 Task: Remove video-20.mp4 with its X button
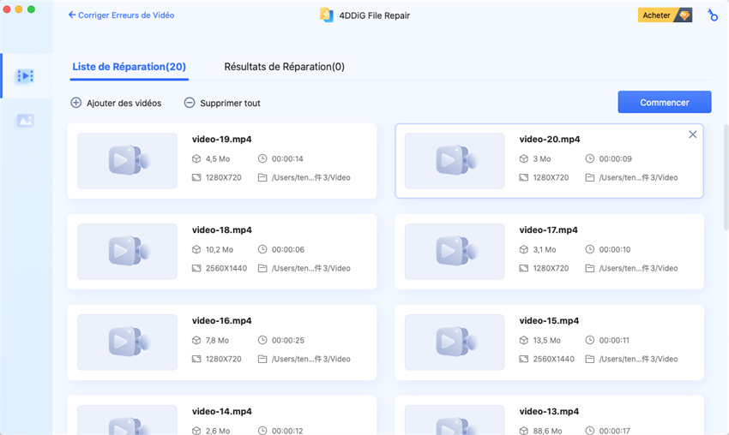[x=693, y=134]
